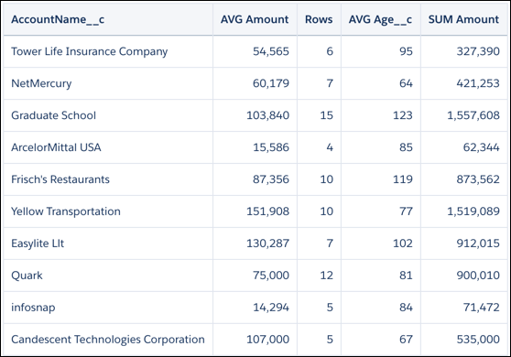Viewport: 511px width, 357px height.
Task: Select AVG Amount value 75,000
Action: coord(271,276)
